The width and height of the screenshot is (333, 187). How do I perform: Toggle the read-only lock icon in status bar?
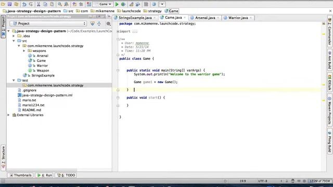(x=287, y=181)
